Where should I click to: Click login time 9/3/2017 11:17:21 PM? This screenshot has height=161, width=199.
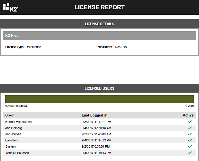pyautogui.click(x=96, y=122)
